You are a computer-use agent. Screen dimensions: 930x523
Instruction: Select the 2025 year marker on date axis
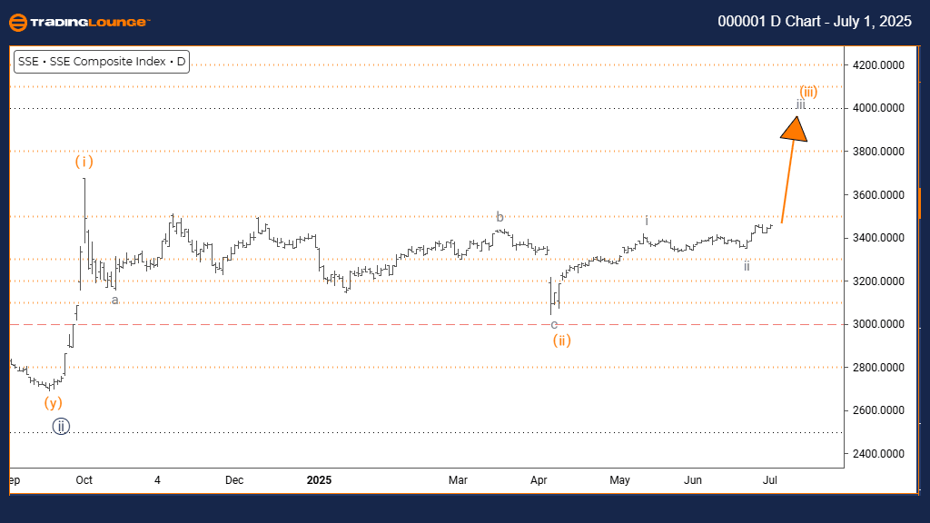(x=318, y=479)
